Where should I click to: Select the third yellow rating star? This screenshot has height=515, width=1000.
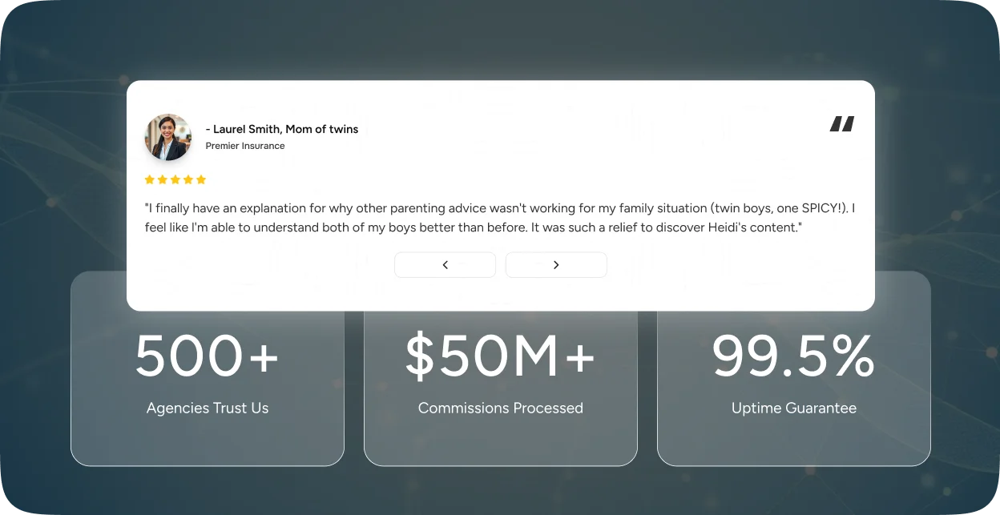(175, 179)
